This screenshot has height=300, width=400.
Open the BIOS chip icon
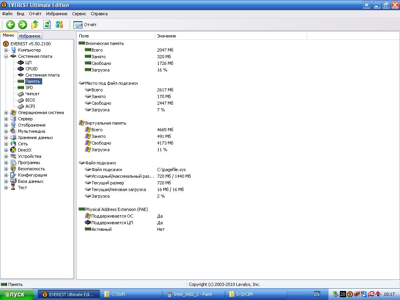21,100
